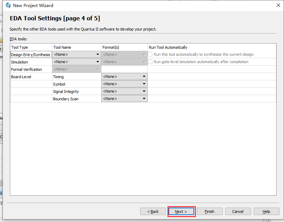Enable automatic synthesis tool run checkbox
The width and height of the screenshot is (284, 222).
tap(150, 54)
